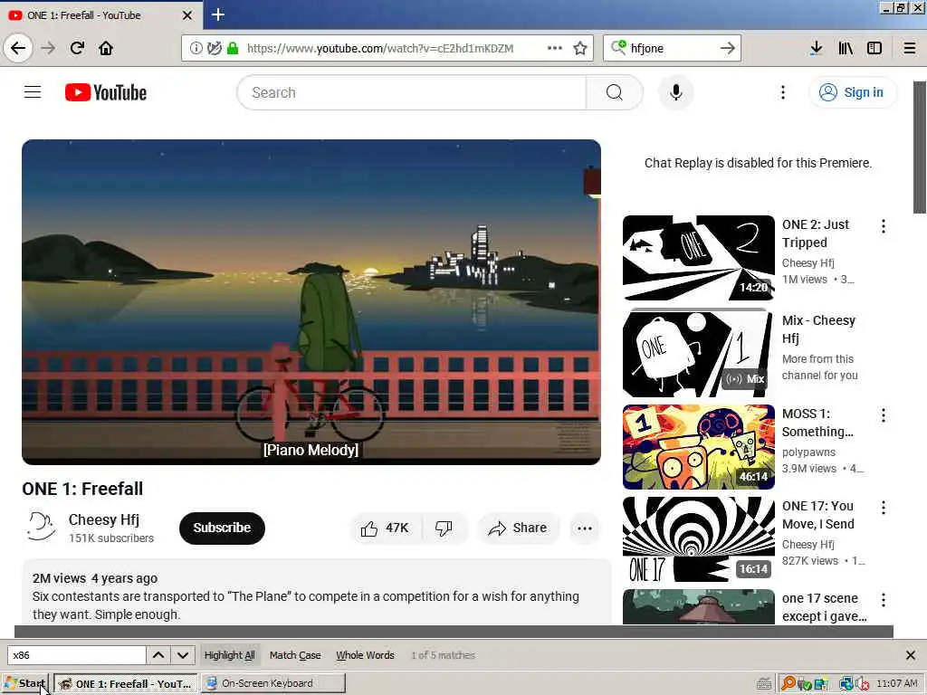Open YouTube settings three-dot menu

tap(783, 92)
